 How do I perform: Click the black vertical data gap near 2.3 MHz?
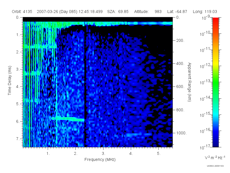[85, 87]
